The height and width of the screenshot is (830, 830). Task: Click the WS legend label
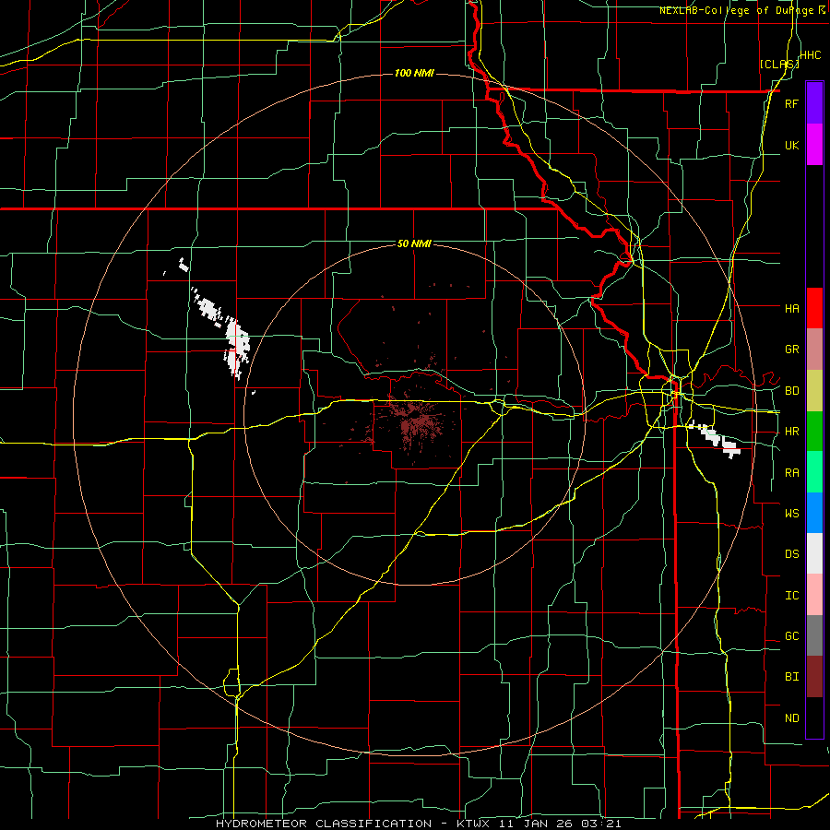click(791, 513)
